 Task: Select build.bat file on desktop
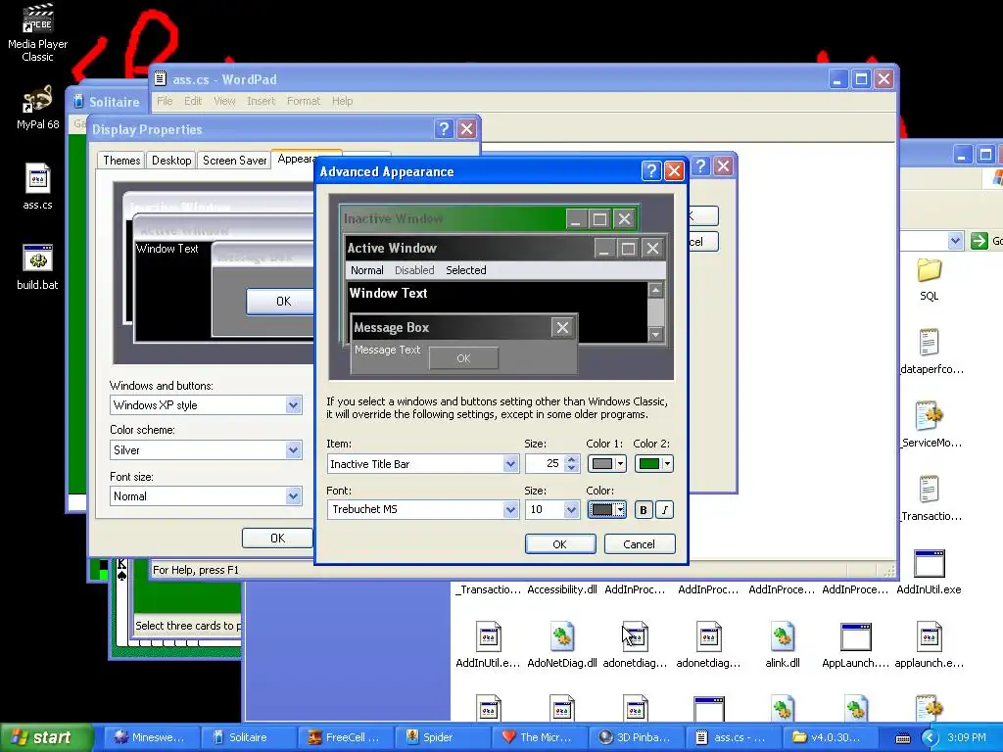coord(37,267)
